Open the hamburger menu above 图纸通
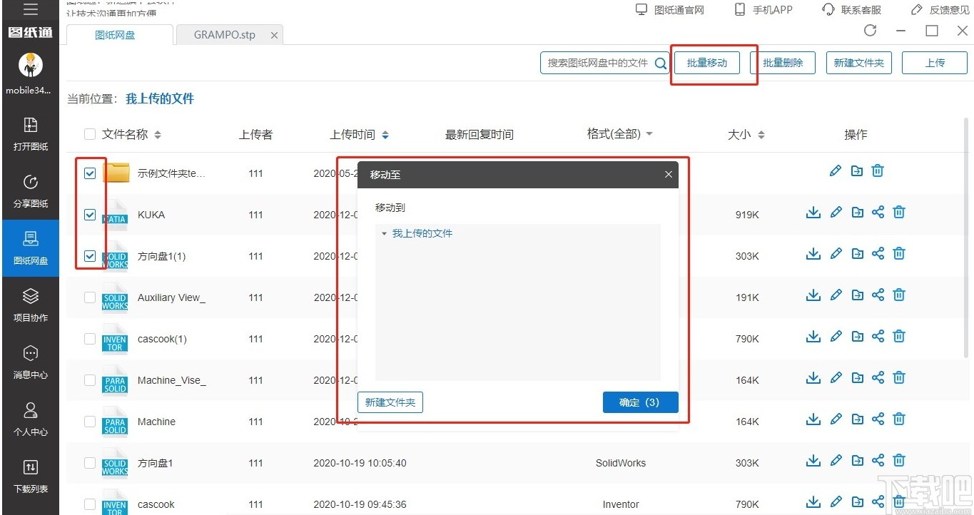 30,10
